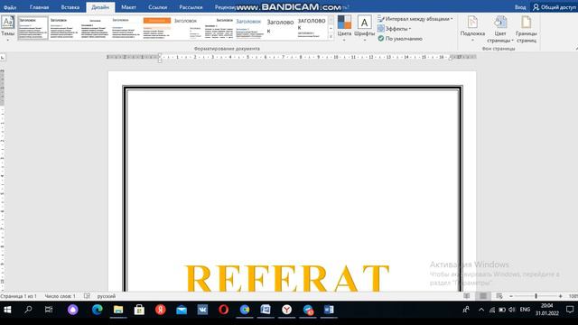Screen dimensions: 578x325
Task: Switch to the Вставка tab
Action: 70,7
